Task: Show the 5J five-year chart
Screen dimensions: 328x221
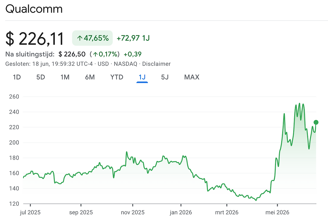Action: [165, 77]
